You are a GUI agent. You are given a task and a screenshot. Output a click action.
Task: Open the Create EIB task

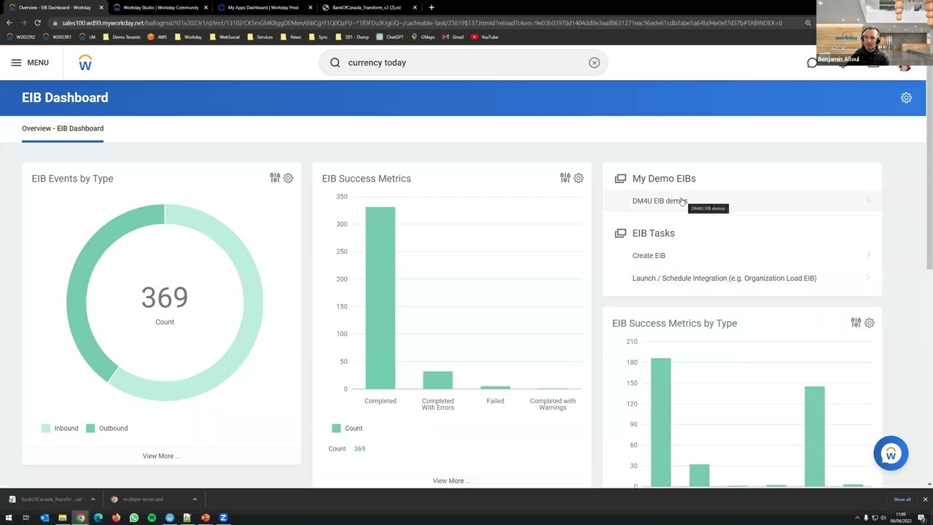pyautogui.click(x=649, y=256)
